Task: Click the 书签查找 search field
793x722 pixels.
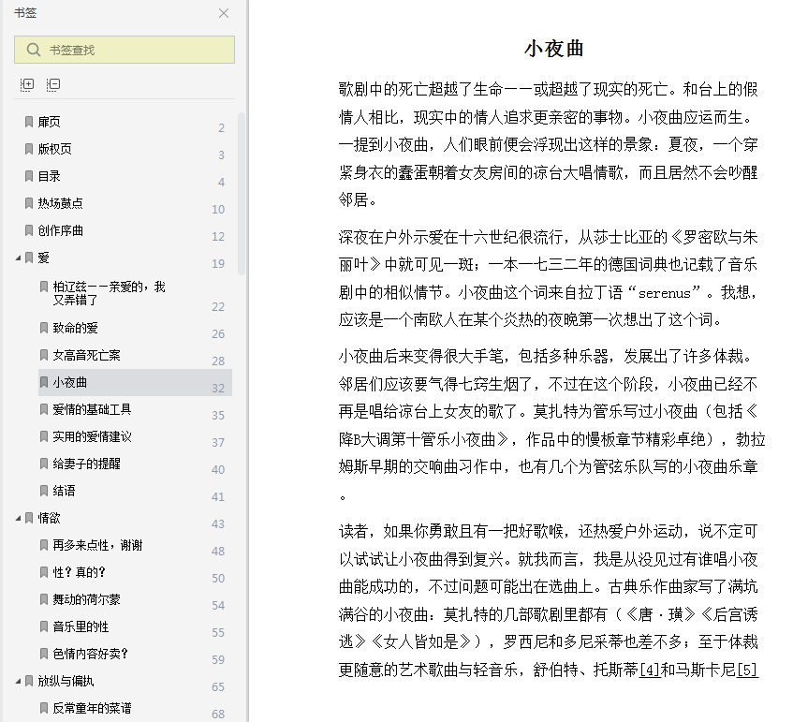Action: [125, 50]
